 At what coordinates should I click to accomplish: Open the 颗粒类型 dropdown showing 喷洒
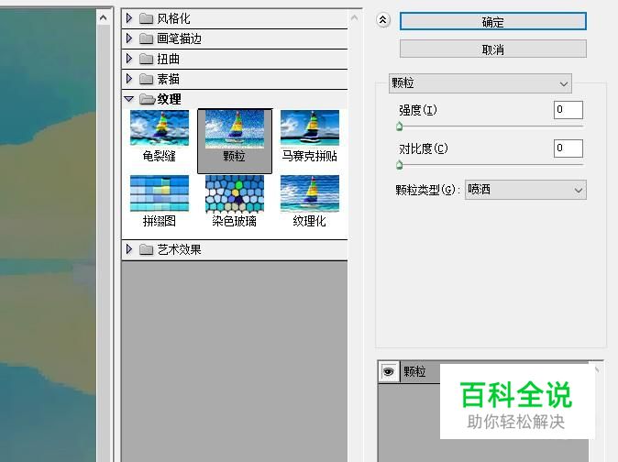tap(525, 190)
